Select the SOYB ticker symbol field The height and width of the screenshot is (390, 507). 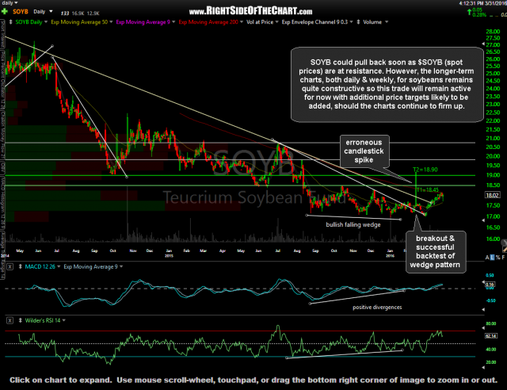(x=21, y=12)
